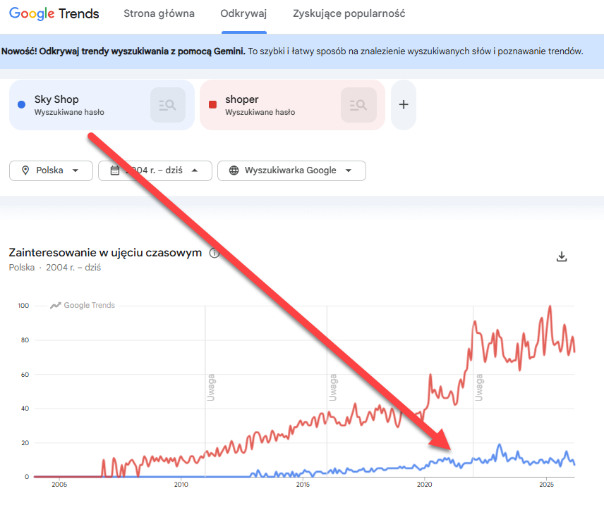Click the Uwaga note marker near 2011

click(210, 388)
